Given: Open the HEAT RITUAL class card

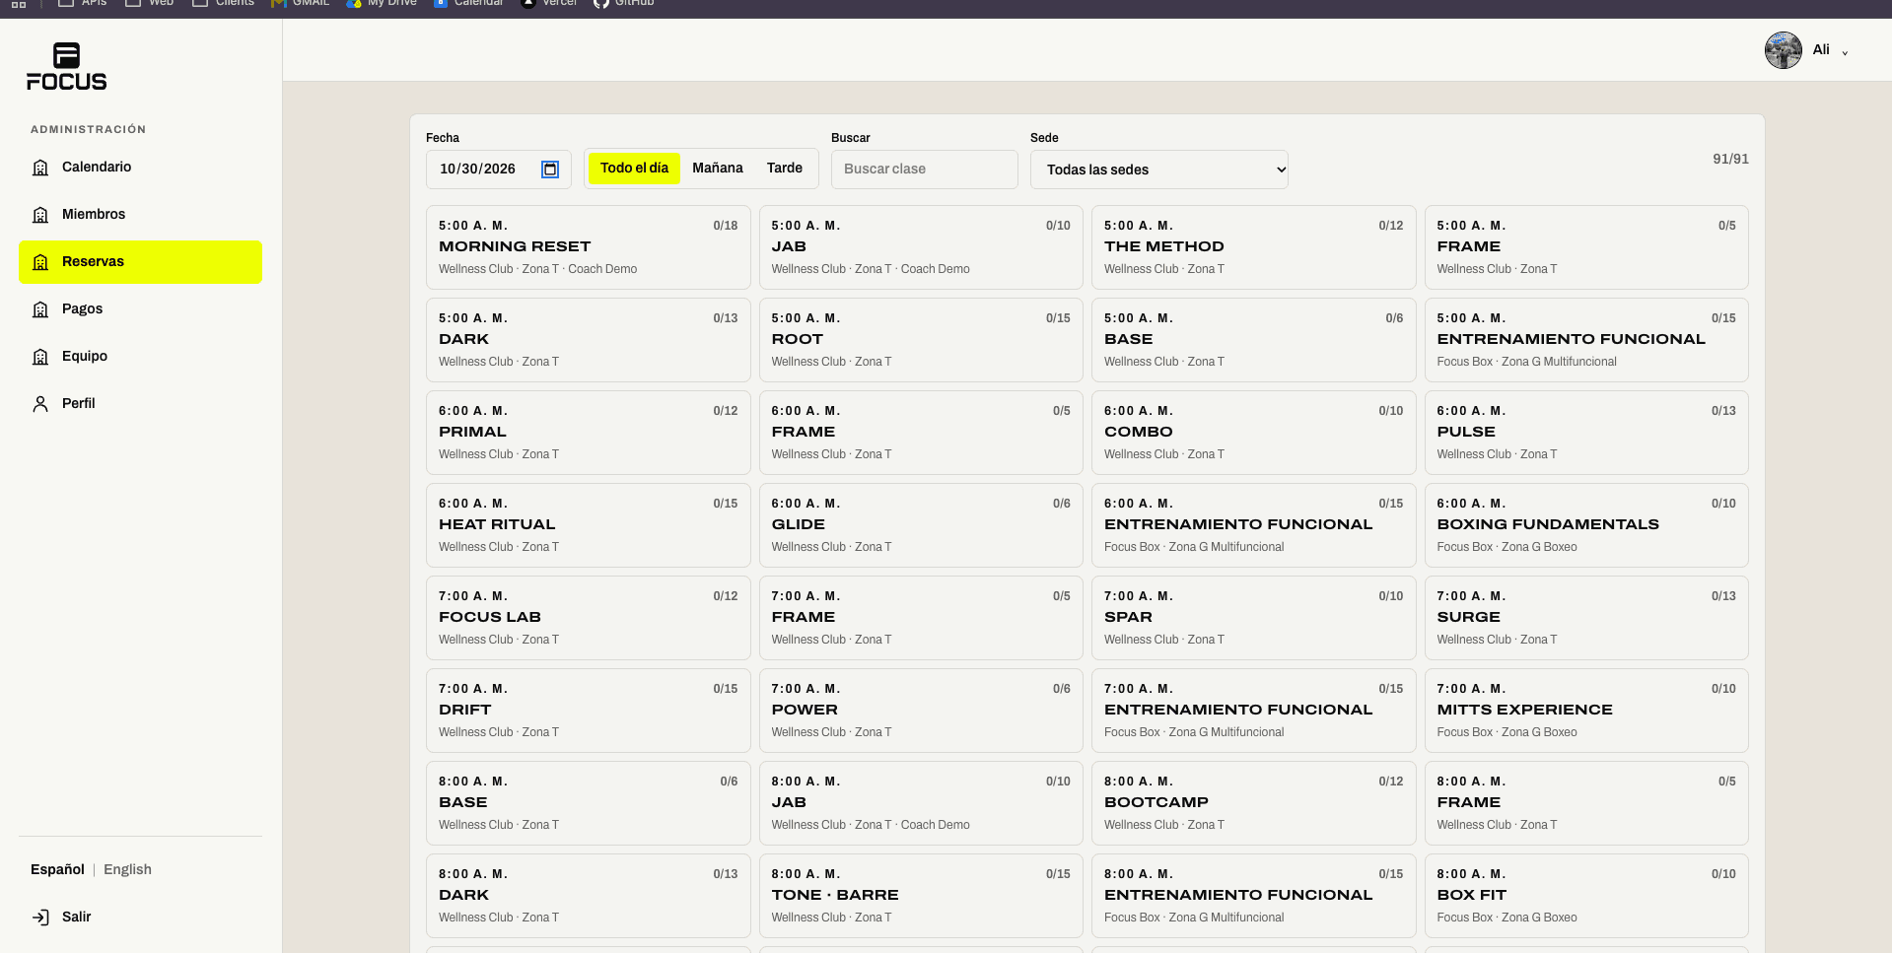Looking at the screenshot, I should 589,525.
